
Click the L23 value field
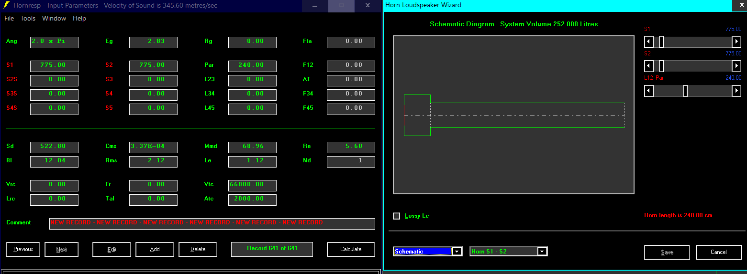[x=252, y=80]
